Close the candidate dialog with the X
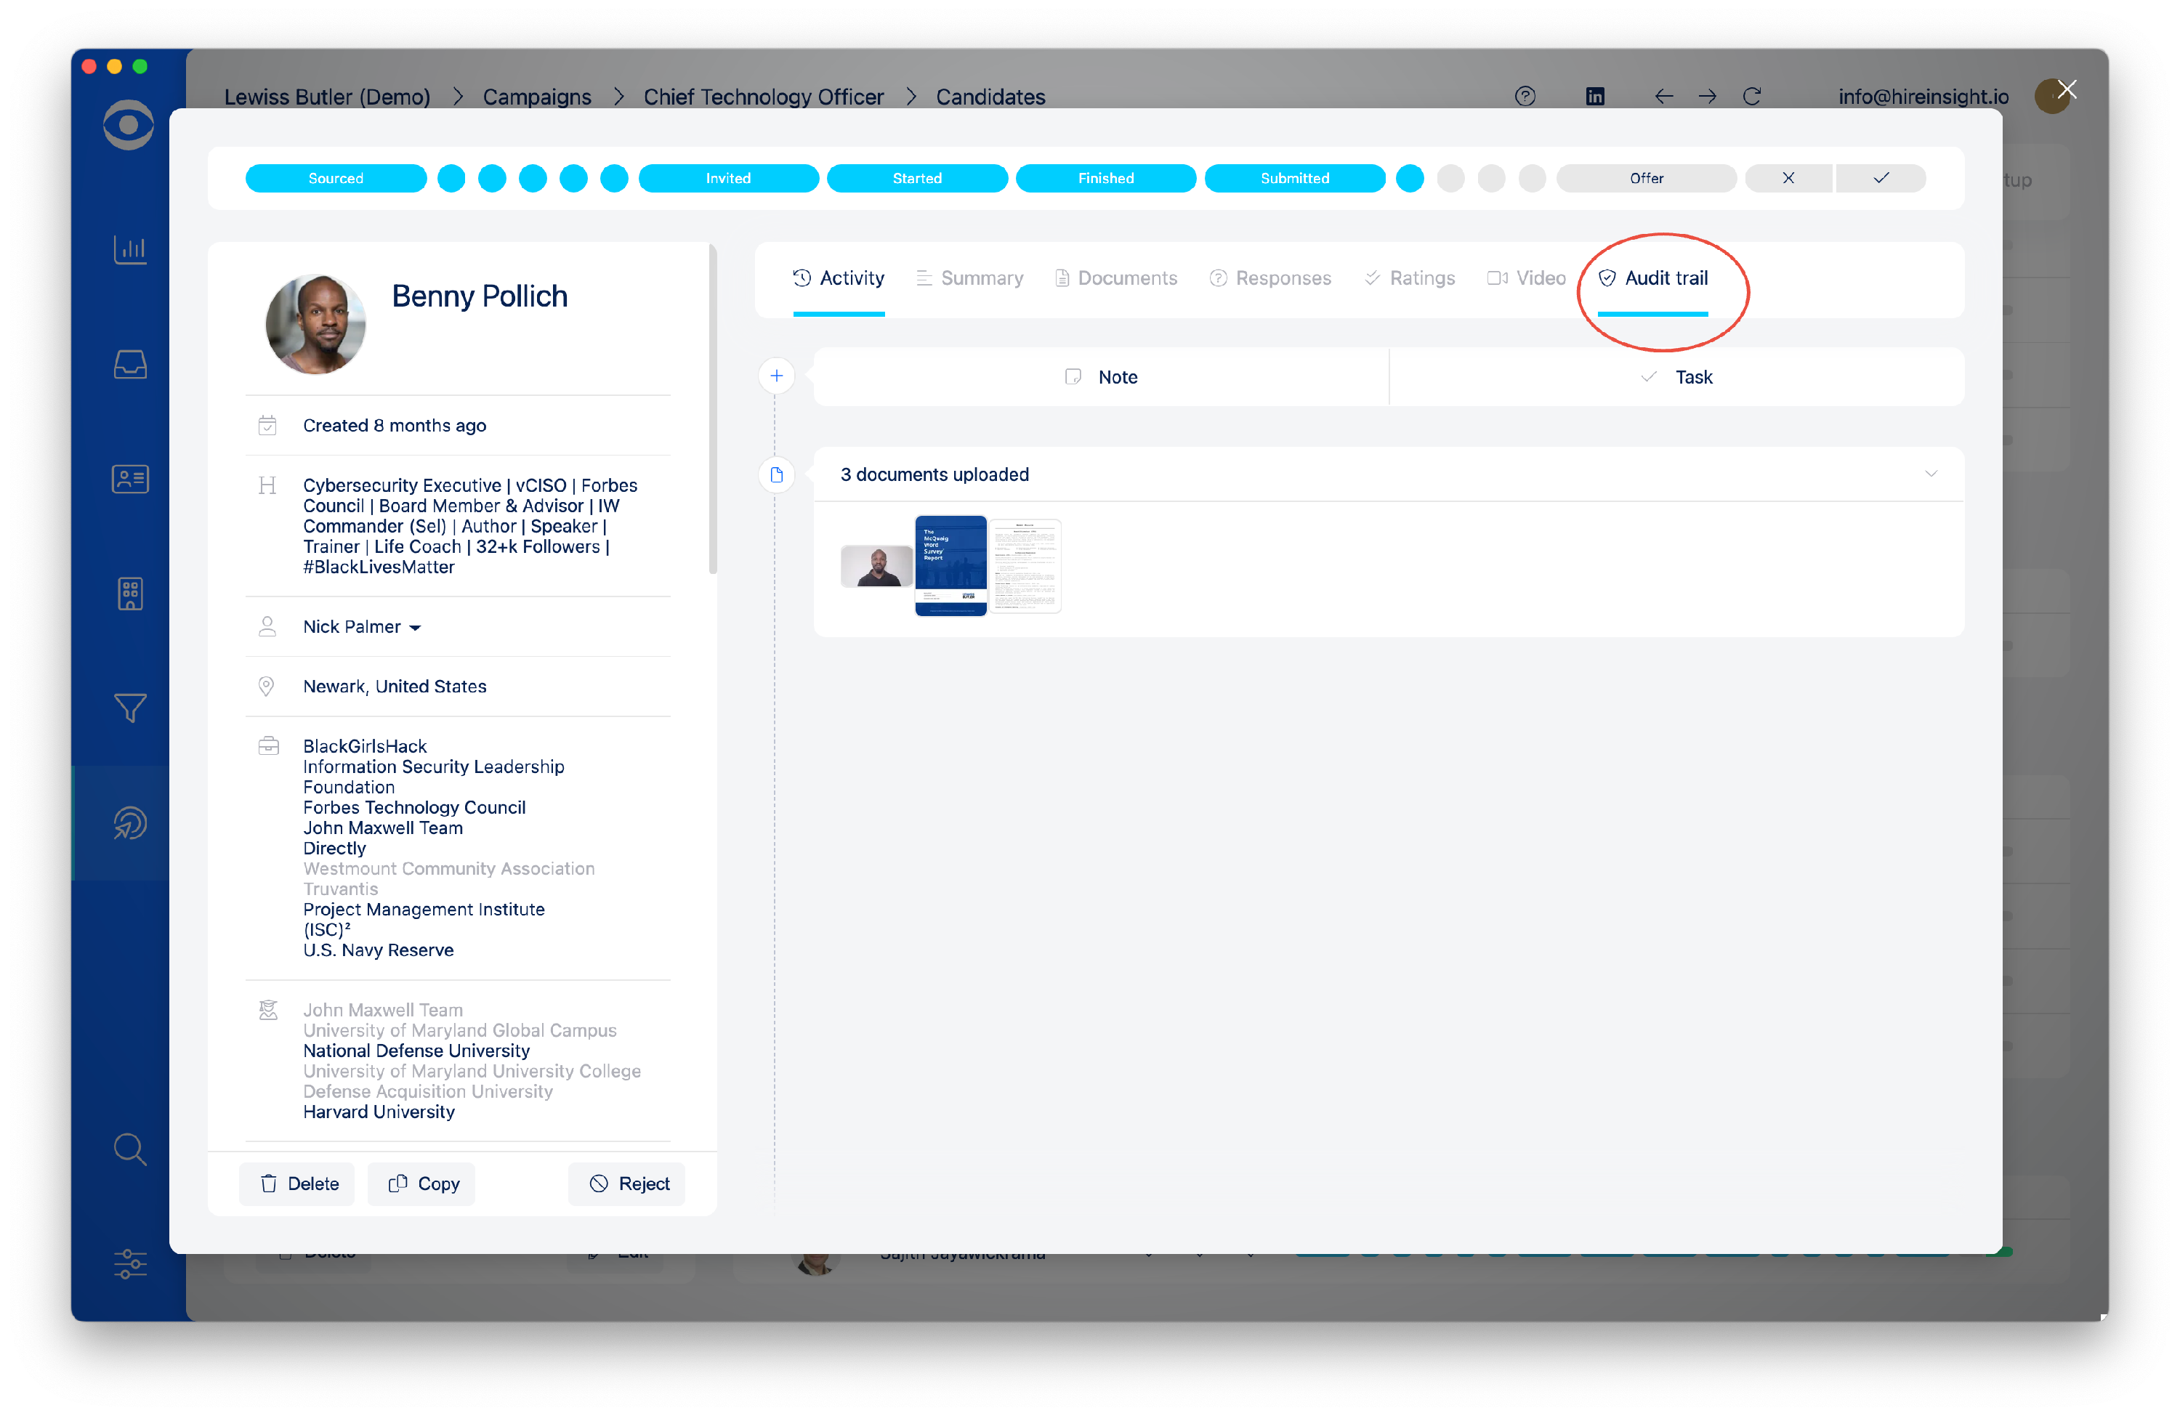This screenshot has height=1416, width=2180. (2067, 90)
